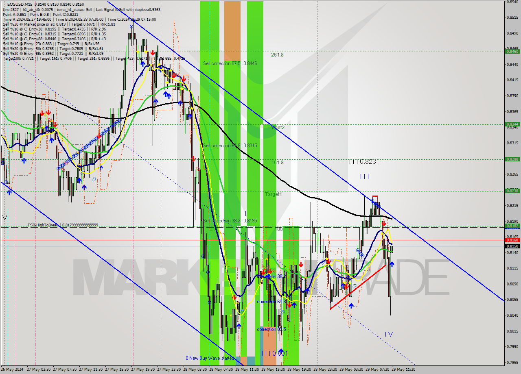Screen dimensions: 521x374
Task: Click the '161.8' Fibonacci label
Action: tap(277, 162)
